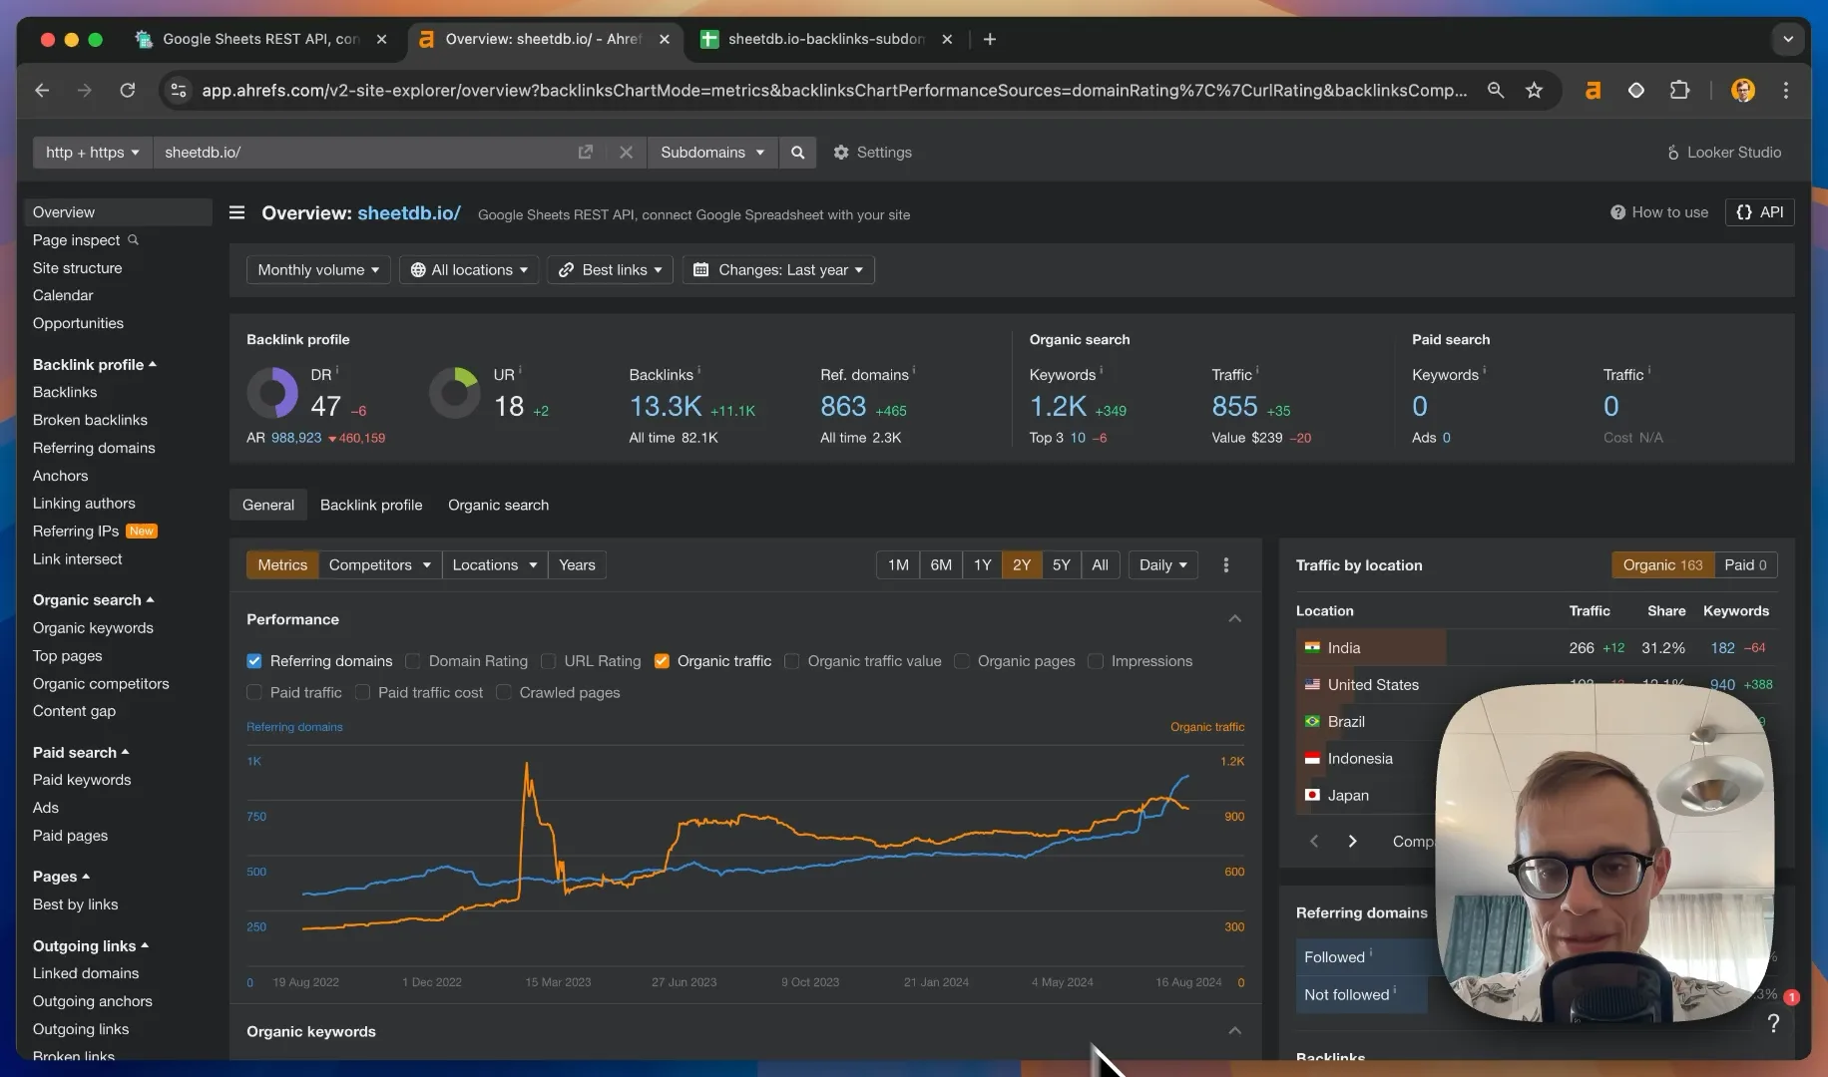Open the All locations dropdown
Screen dimensions: 1828x1077
point(469,270)
